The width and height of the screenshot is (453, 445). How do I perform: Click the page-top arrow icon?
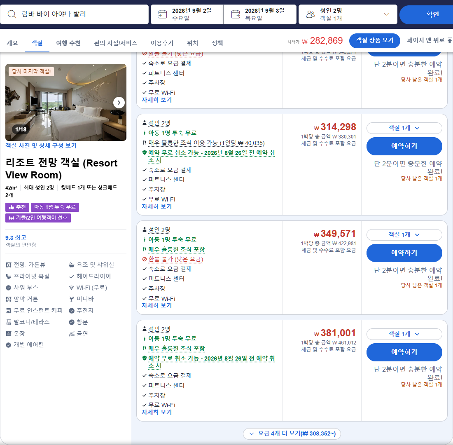click(450, 40)
